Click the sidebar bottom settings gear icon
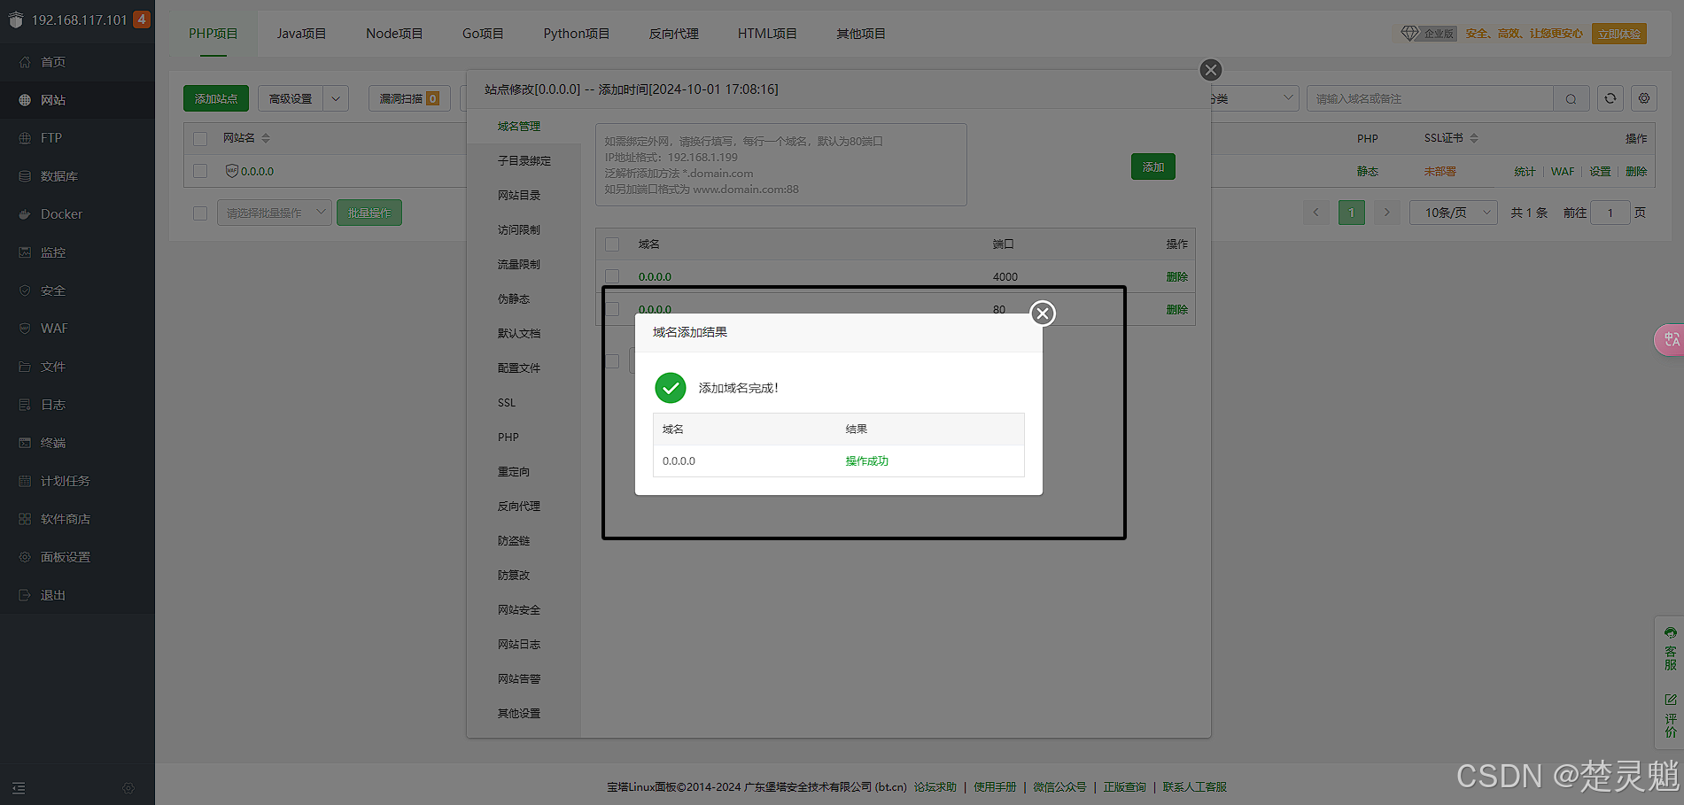This screenshot has width=1684, height=805. coord(128,788)
